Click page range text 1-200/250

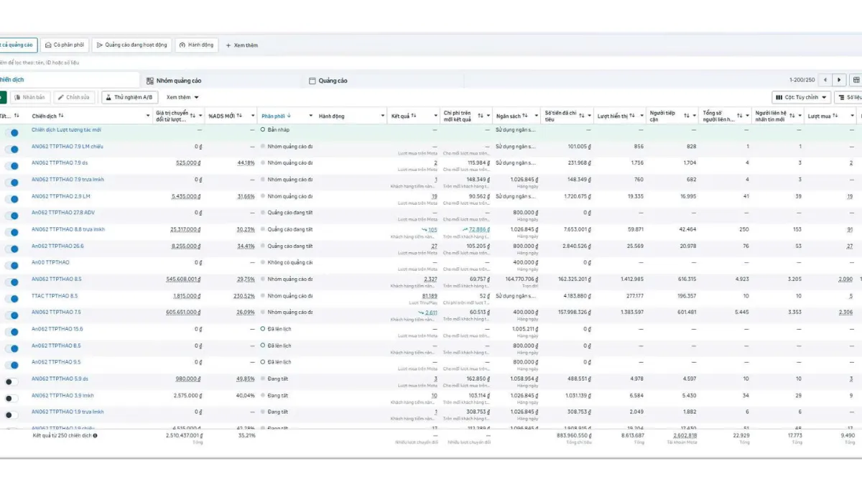point(802,80)
